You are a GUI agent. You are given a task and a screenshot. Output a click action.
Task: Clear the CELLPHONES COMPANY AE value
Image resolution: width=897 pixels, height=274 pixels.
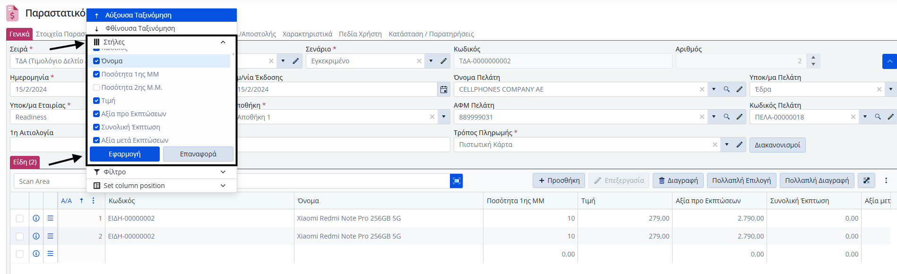point(702,89)
